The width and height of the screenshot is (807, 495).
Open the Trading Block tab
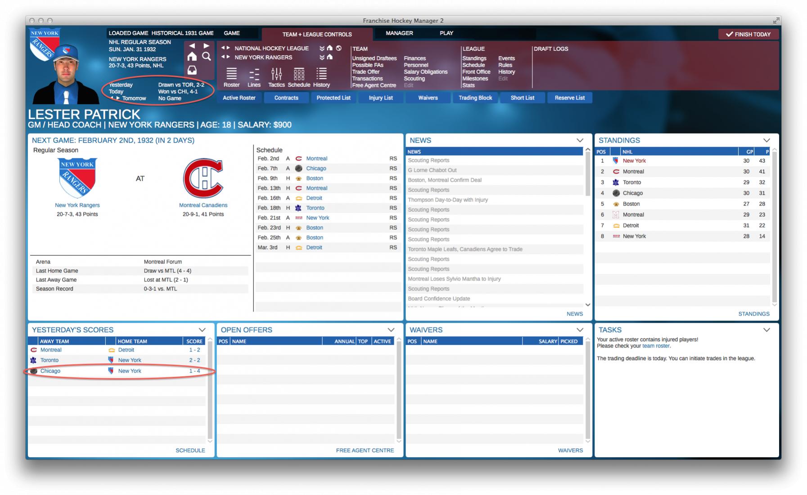pyautogui.click(x=475, y=98)
